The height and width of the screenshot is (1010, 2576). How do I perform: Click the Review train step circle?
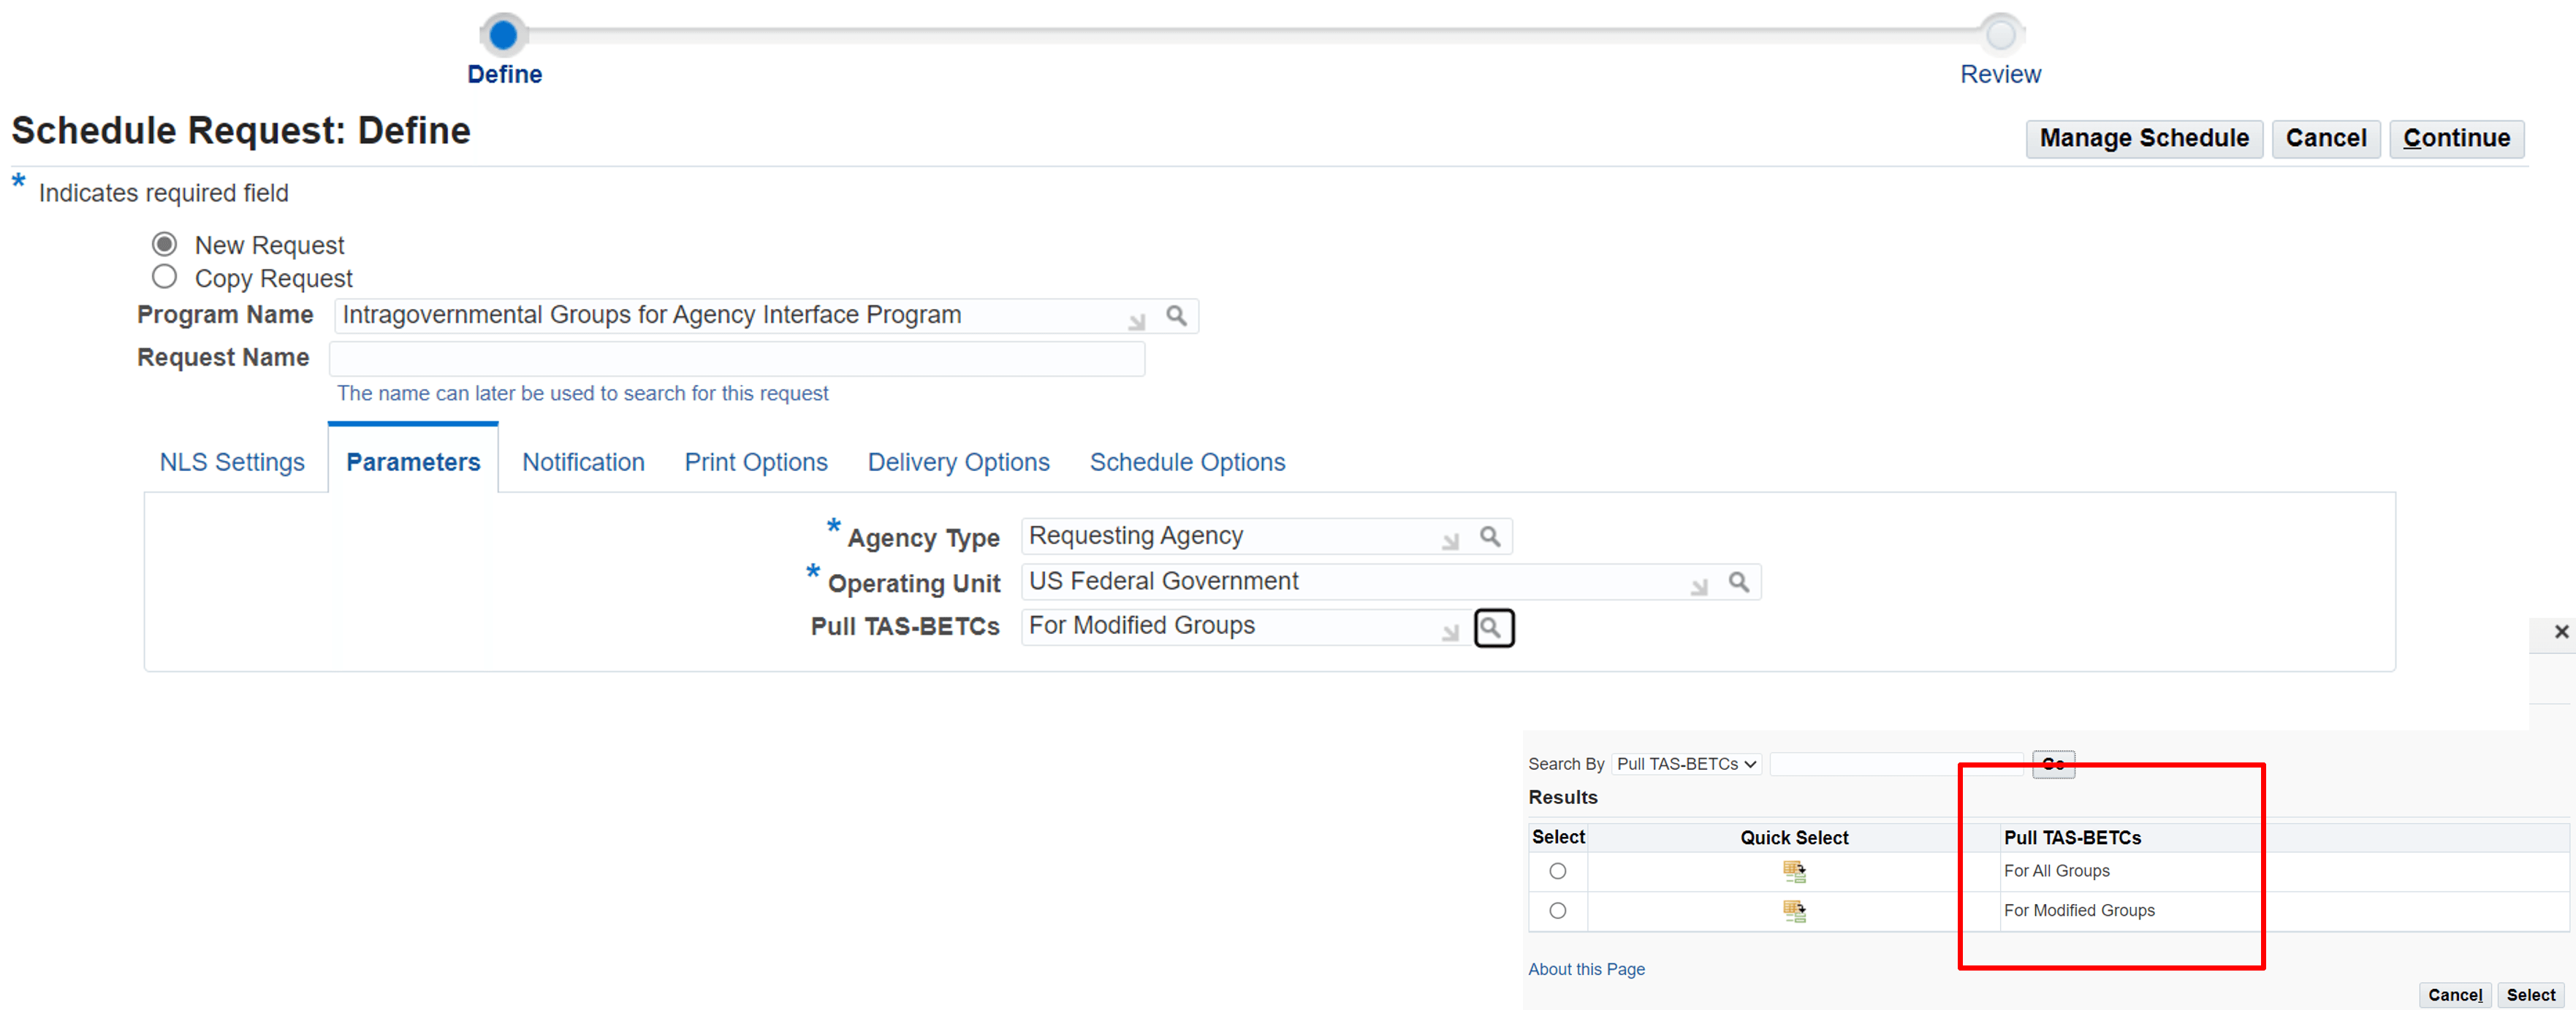[x=2000, y=36]
